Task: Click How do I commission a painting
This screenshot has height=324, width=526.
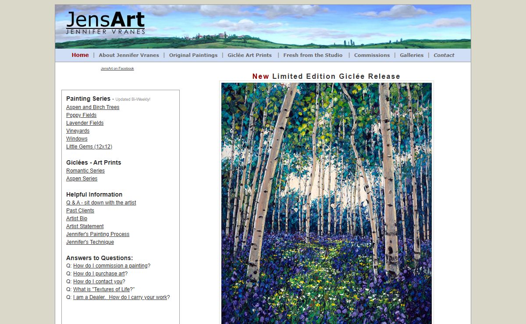Action: (x=110, y=266)
